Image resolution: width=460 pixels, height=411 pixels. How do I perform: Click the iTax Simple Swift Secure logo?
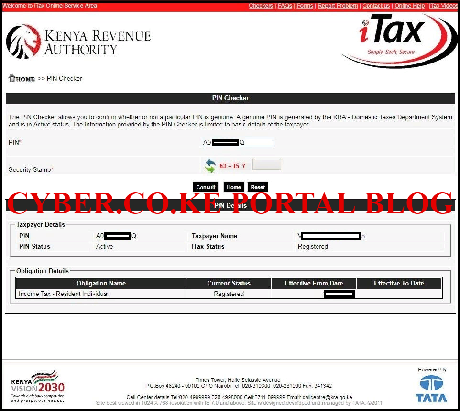pyautogui.click(x=399, y=41)
